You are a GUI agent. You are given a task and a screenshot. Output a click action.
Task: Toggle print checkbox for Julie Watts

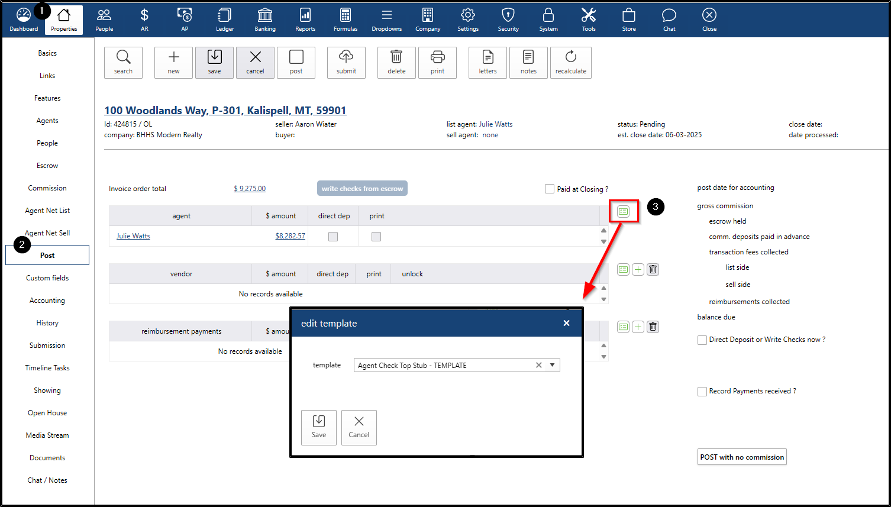(x=376, y=237)
